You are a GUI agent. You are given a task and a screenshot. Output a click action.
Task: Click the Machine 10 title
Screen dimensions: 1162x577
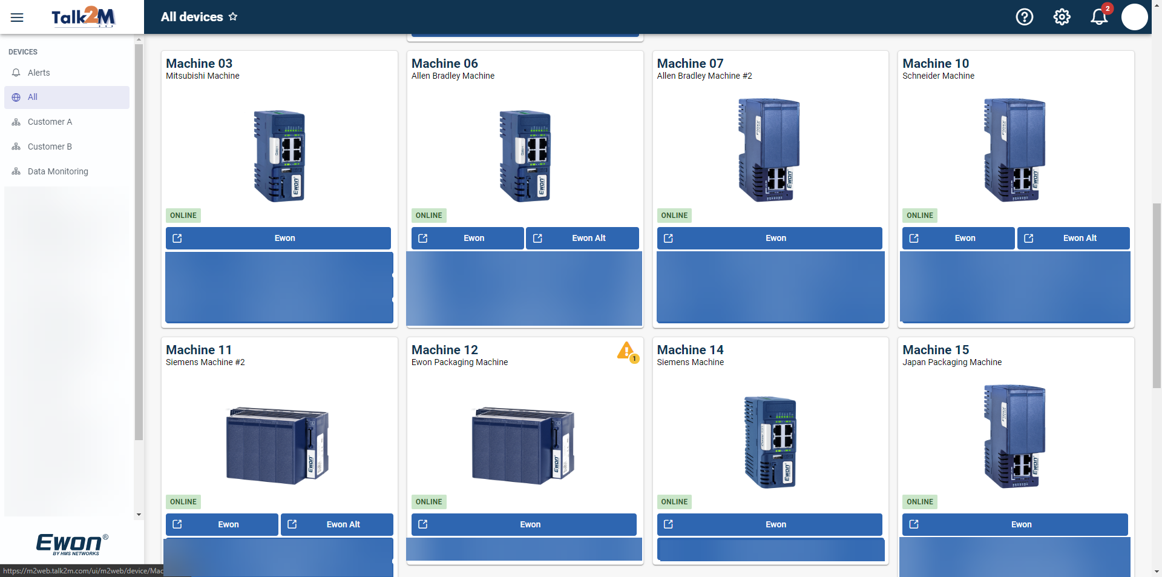pos(936,64)
